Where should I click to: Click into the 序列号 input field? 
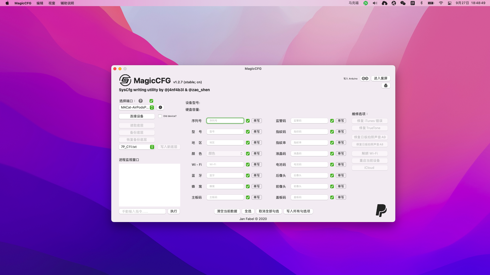pos(225,121)
